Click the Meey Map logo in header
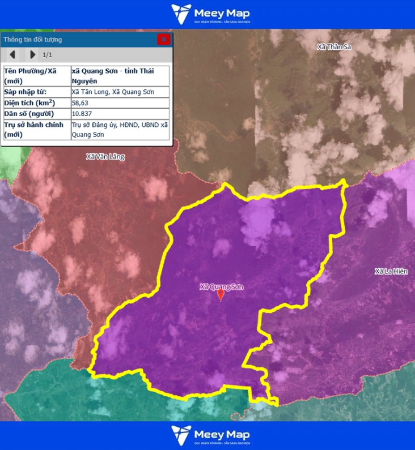The width and height of the screenshot is (415, 450). (210, 14)
